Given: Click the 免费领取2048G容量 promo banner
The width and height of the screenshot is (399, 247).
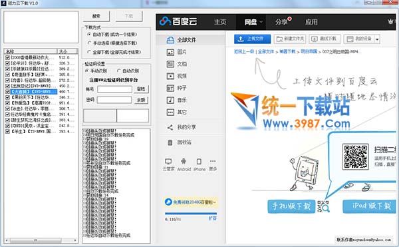Looking at the screenshot, I should [x=191, y=202].
